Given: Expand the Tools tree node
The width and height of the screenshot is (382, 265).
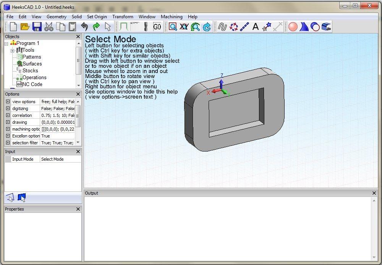Looking at the screenshot, I should (x=13, y=51).
